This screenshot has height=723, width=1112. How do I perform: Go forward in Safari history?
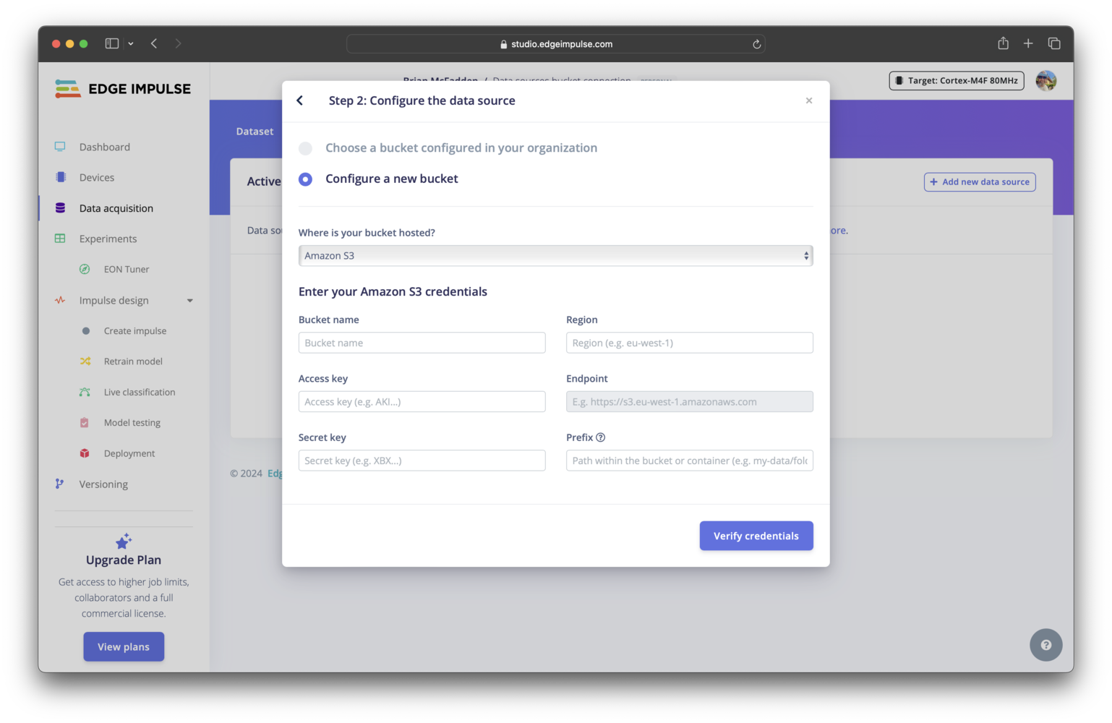(x=178, y=43)
